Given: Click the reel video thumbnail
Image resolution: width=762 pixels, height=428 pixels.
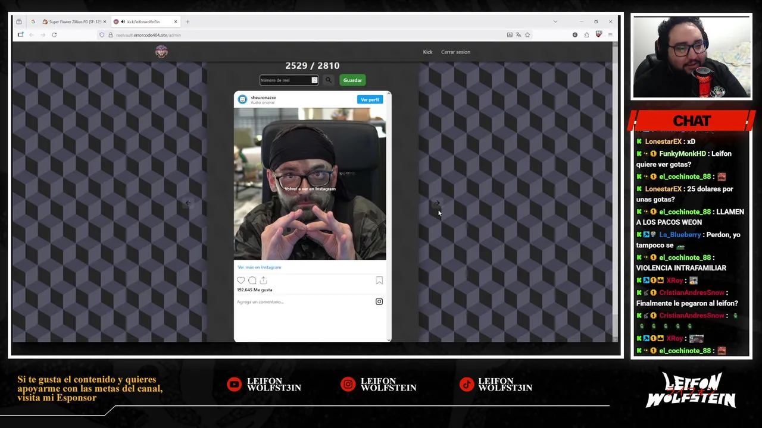Looking at the screenshot, I should click(310, 184).
